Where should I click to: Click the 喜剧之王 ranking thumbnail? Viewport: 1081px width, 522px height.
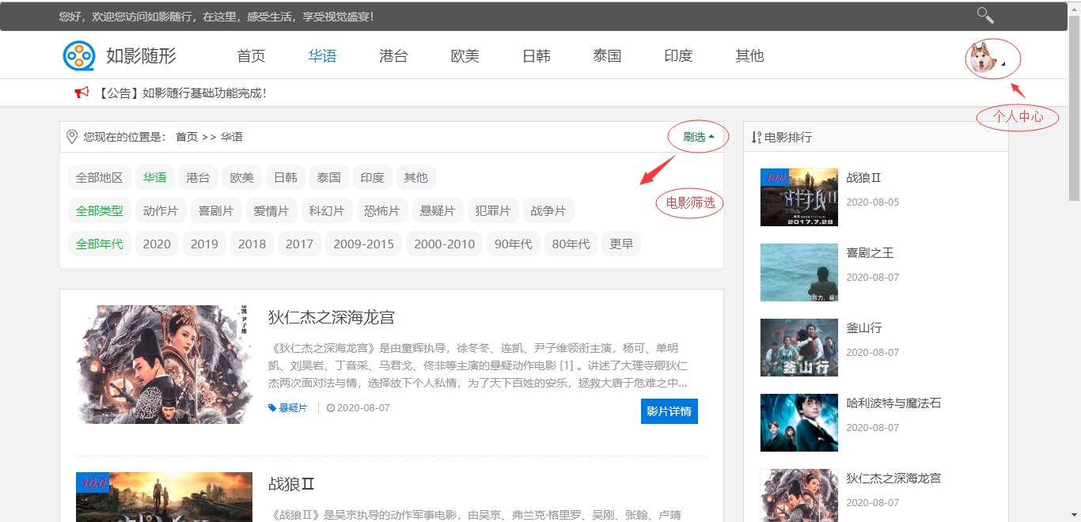coord(799,272)
